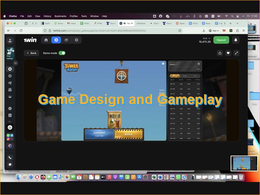Click the game preview thumbnail at bottom right

click(244, 163)
